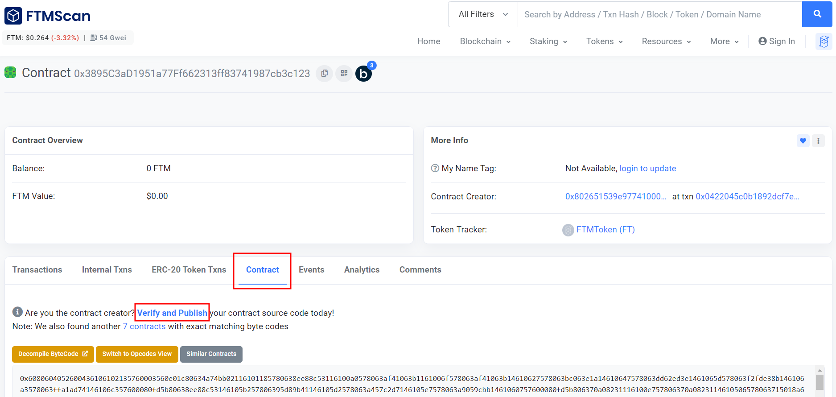836x397 pixels.
Task: Expand the Blockchain menu
Action: pos(485,41)
